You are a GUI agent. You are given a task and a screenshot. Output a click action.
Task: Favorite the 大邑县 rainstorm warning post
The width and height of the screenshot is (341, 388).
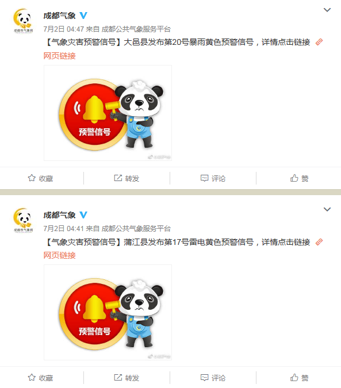coord(41,178)
